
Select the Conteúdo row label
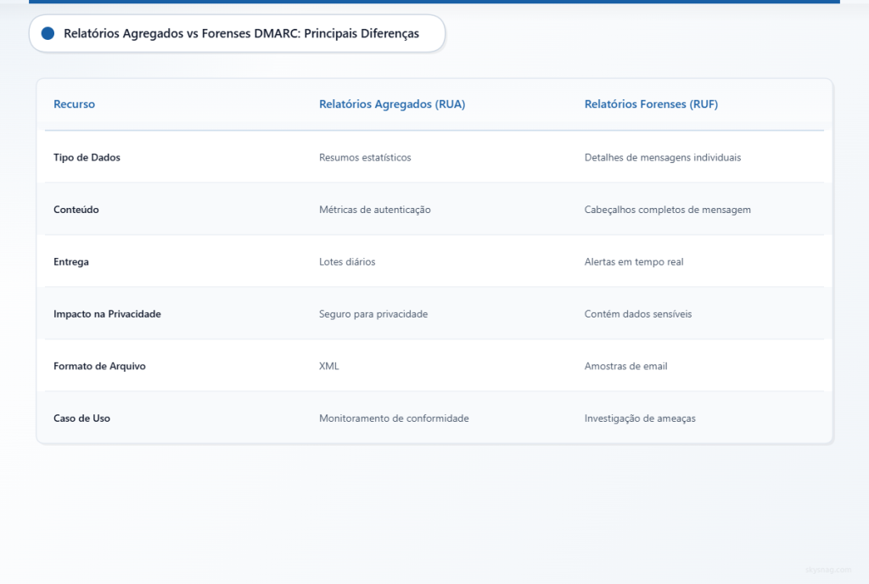pos(76,210)
